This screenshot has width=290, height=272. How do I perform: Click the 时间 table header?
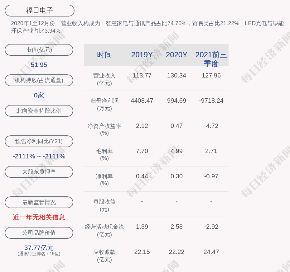point(104,55)
